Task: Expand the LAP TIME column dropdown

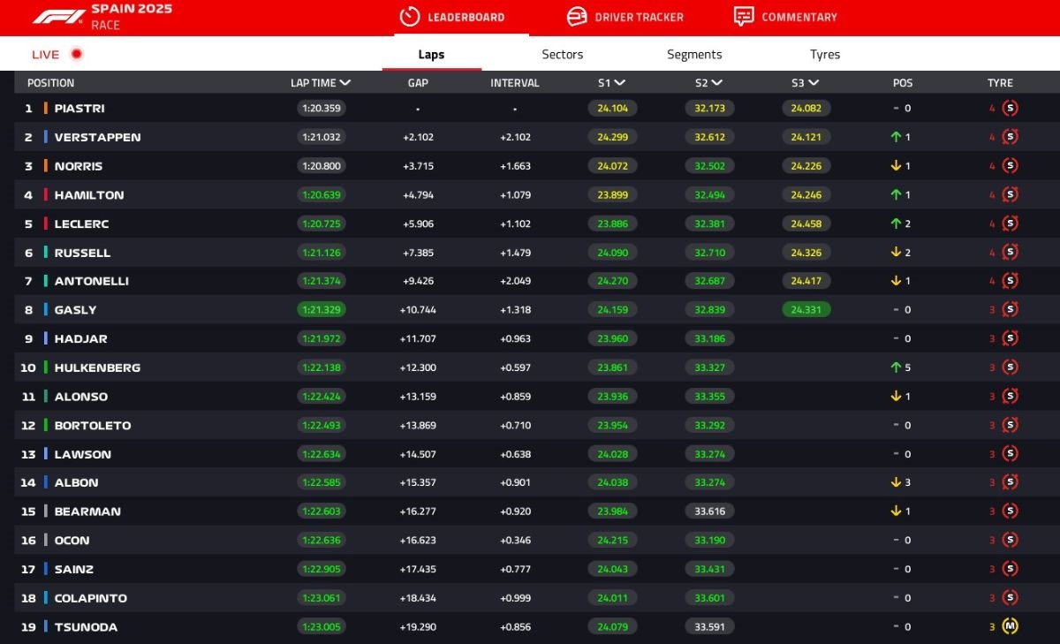Action: [344, 83]
